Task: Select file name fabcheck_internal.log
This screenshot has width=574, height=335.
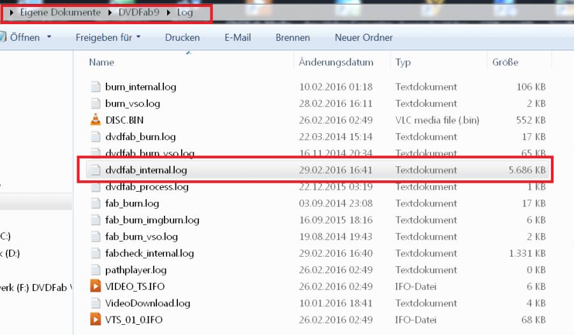Action: pos(149,253)
